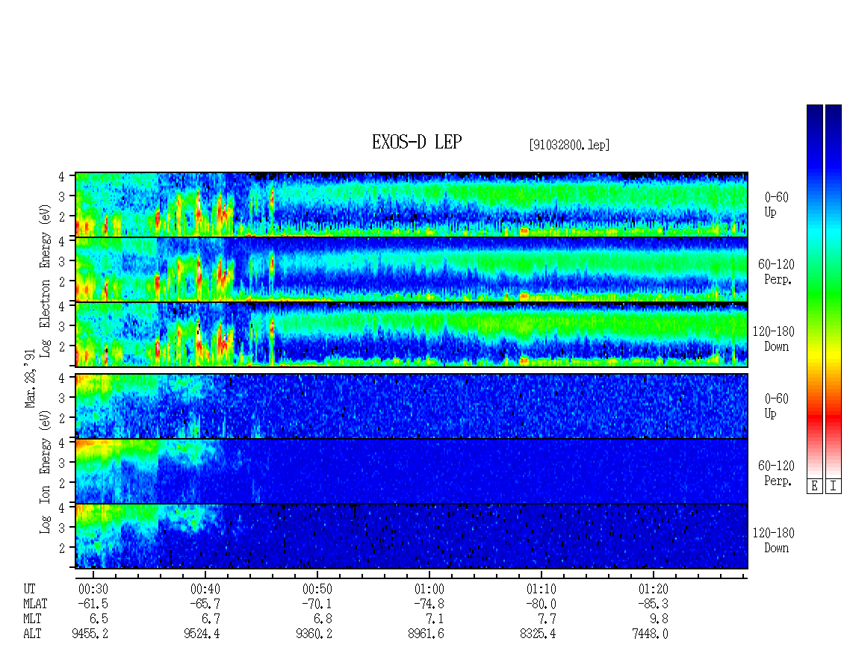Click the MLT row label
844x653 pixels.
pos(32,619)
